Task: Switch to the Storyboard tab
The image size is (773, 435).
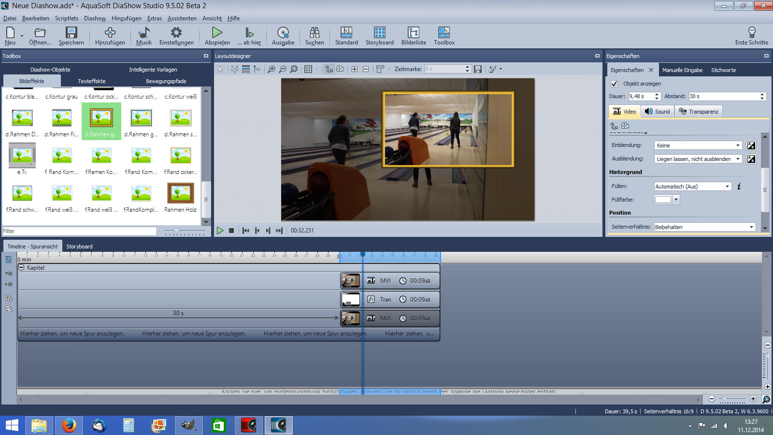Action: point(79,246)
